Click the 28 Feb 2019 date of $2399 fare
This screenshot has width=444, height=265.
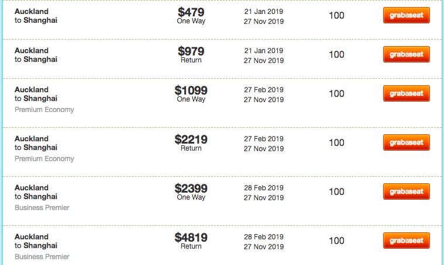(x=264, y=188)
